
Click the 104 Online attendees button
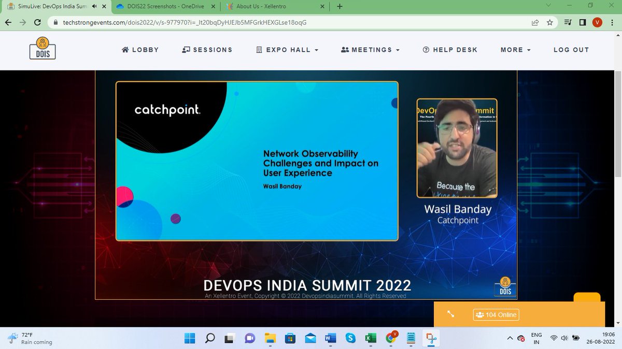point(496,315)
